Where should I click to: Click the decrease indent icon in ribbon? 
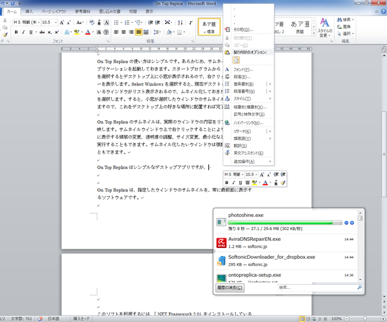[x=150, y=22]
